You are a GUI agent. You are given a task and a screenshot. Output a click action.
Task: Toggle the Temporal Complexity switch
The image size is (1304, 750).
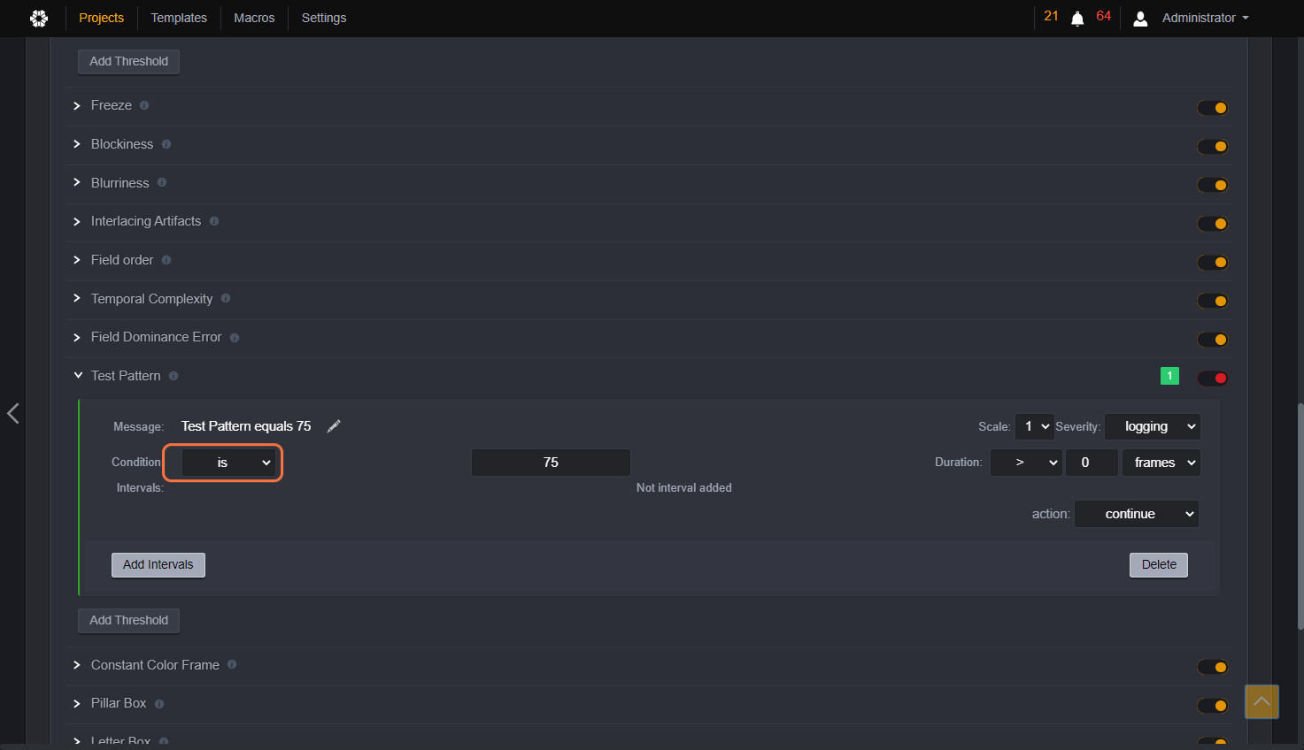tap(1213, 301)
